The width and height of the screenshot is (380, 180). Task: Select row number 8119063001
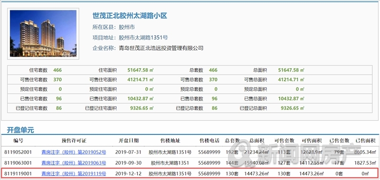[190, 163]
